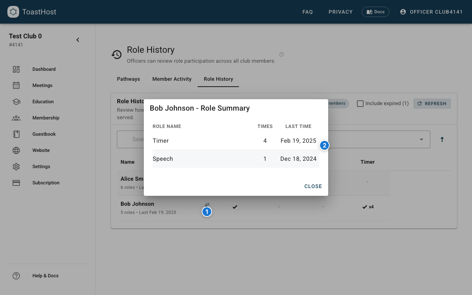This screenshot has height=295, width=472.
Task: Switch to the Pathways tab
Action: tap(128, 79)
